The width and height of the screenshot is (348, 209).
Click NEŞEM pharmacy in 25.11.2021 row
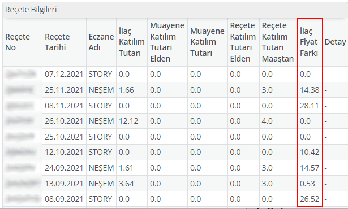(x=101, y=90)
